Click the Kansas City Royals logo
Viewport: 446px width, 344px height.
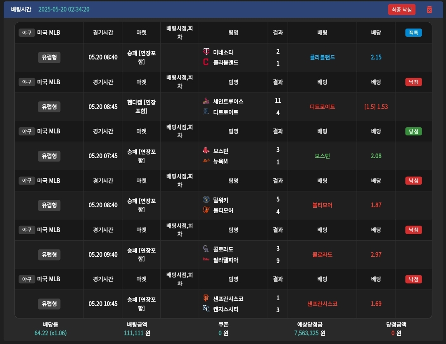206,309
